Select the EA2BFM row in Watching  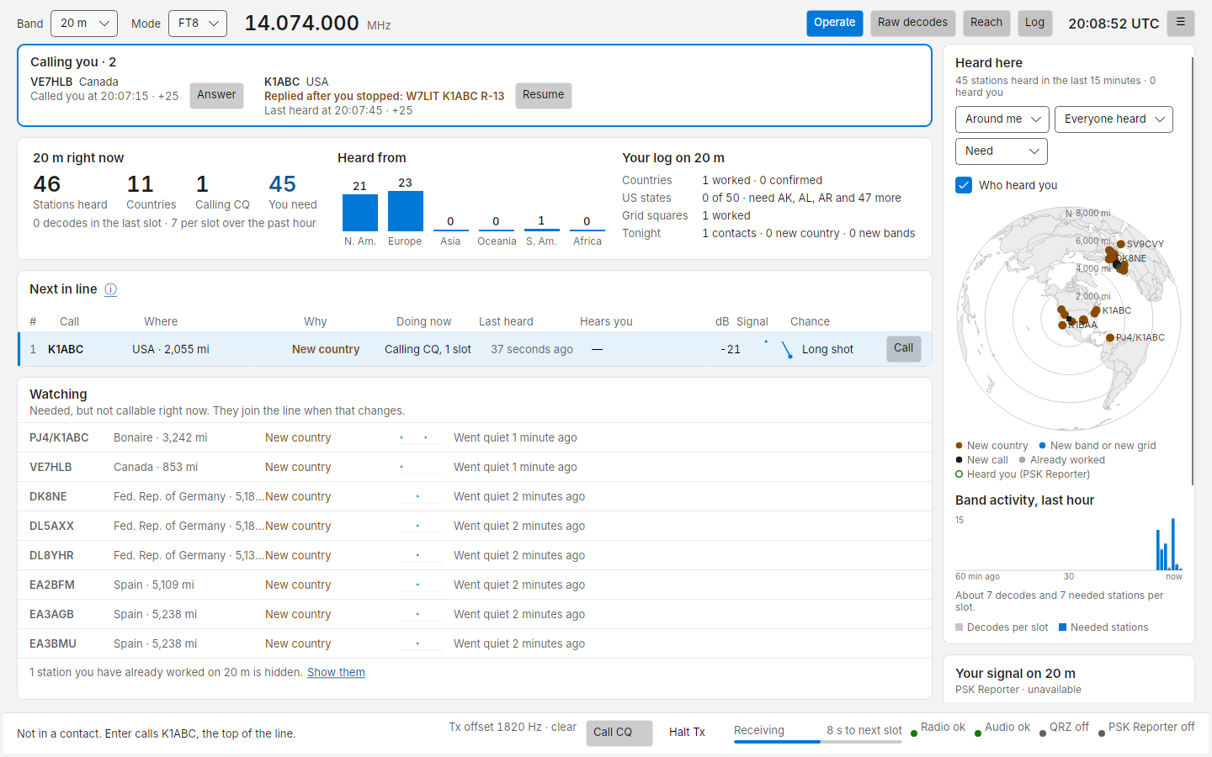[x=475, y=585]
